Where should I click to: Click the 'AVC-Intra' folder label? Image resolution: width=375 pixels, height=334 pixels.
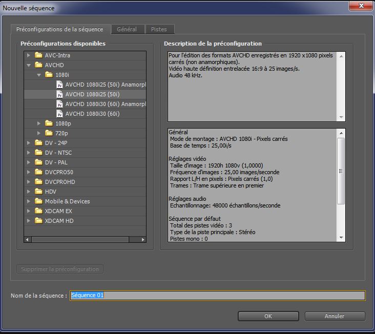coord(57,55)
